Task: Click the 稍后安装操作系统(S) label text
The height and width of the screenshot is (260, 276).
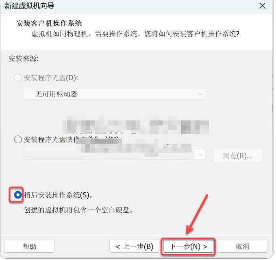Action: pyautogui.click(x=58, y=195)
